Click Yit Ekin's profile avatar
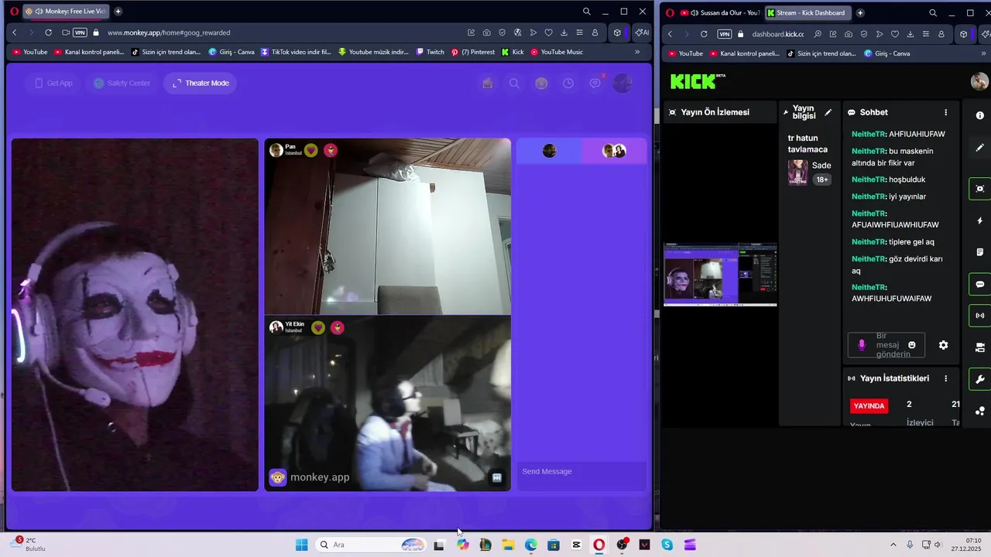 tap(276, 327)
